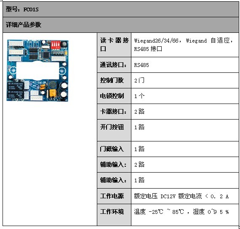This screenshot has width=240, height=229.
Task: Select the 通讯接口 label cell
Action: coord(114,65)
